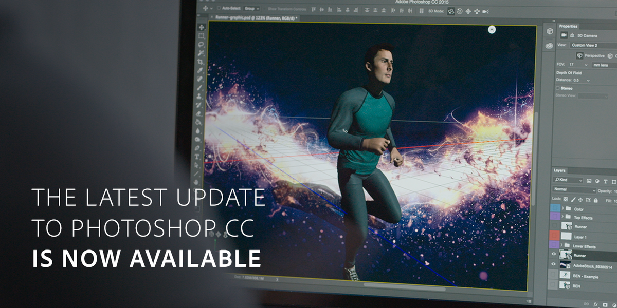Select the Move tool in the toolbox
This screenshot has width=617, height=308.
point(202,27)
